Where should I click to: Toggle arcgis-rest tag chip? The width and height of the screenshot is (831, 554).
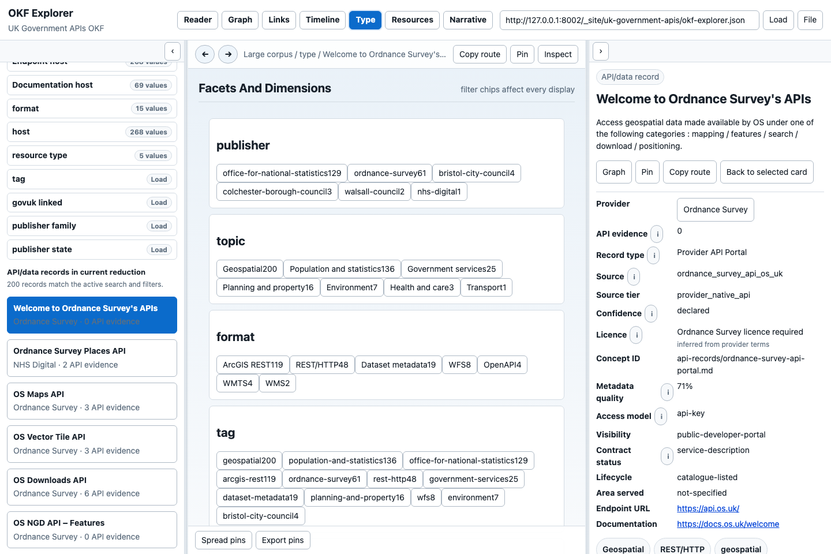(x=249, y=479)
